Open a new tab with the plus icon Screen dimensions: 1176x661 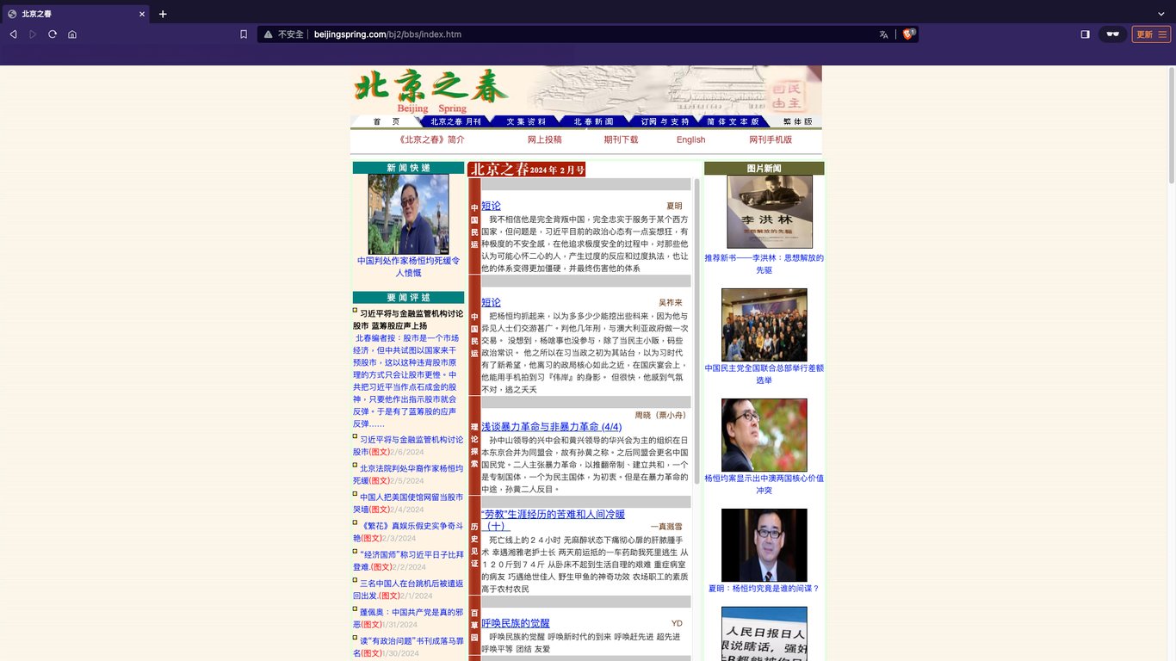(163, 14)
